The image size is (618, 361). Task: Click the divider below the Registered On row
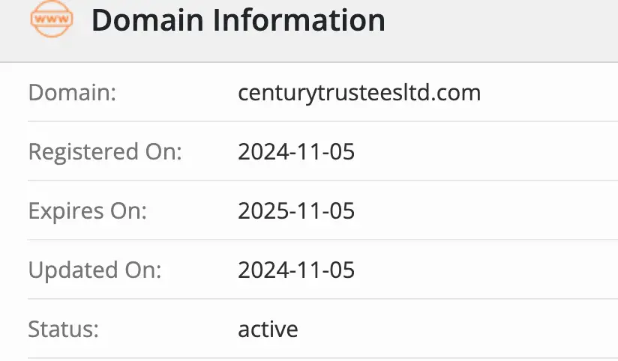322,181
